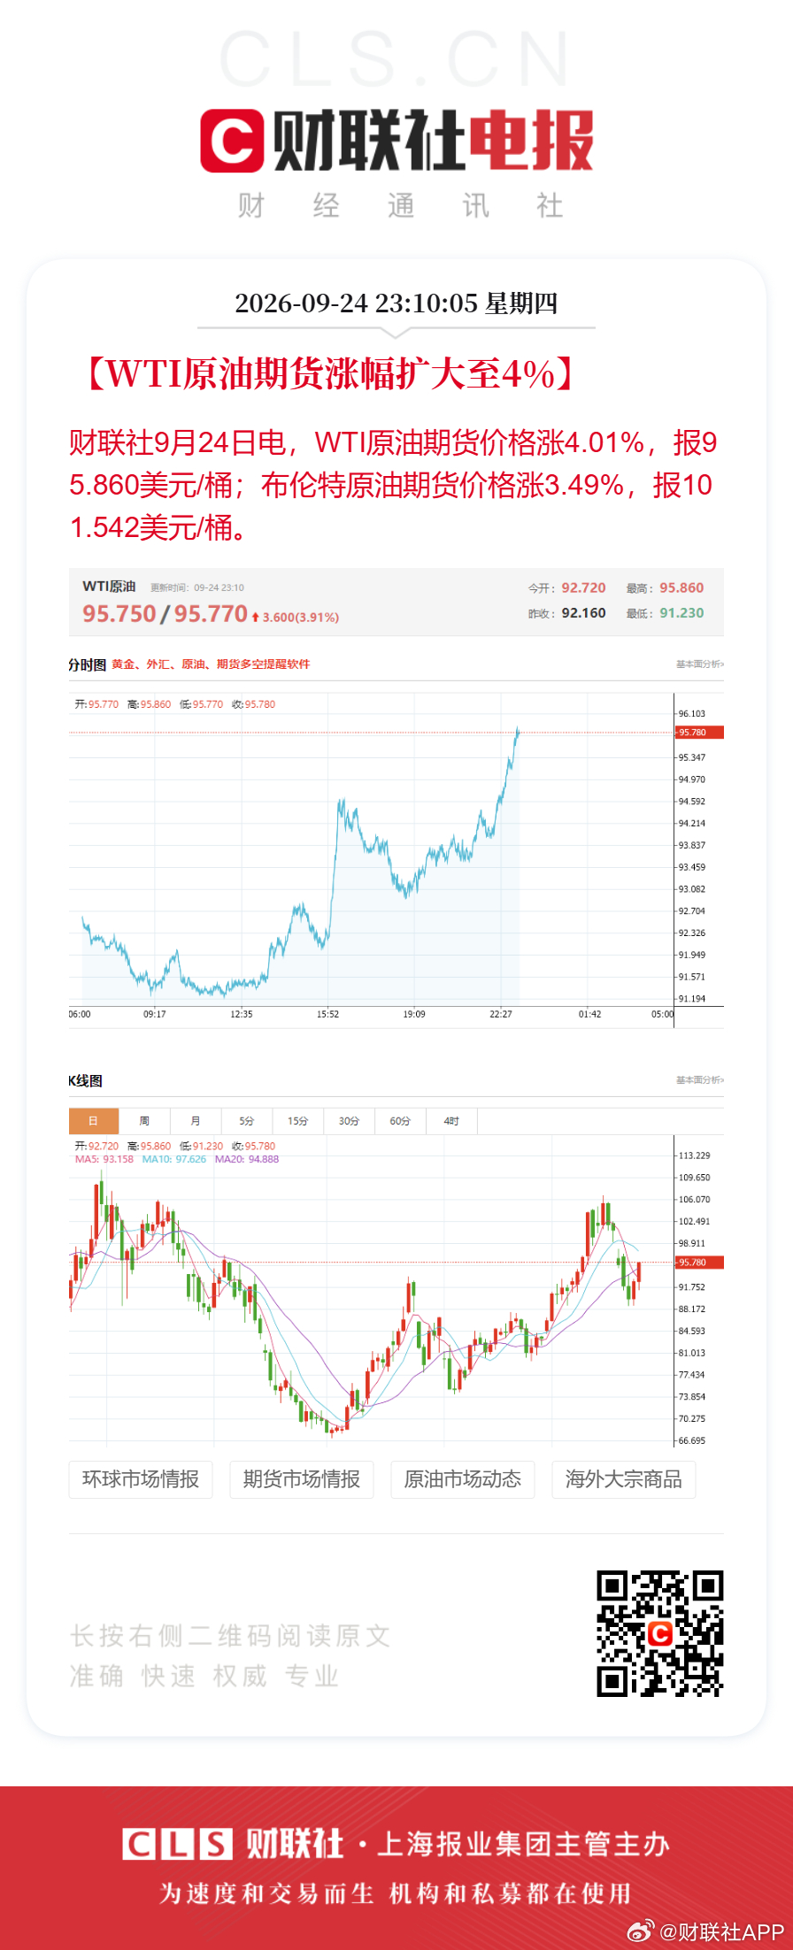The width and height of the screenshot is (793, 1950).
Task: Open 期货市场情报 button
Action: click(x=302, y=1479)
